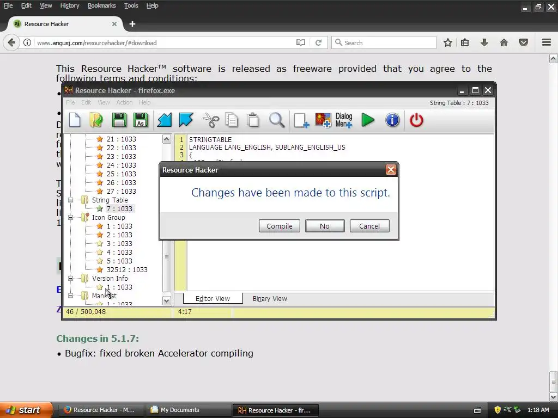The width and height of the screenshot is (558, 418).
Task: Click the Firefox Search field
Action: [384, 42]
